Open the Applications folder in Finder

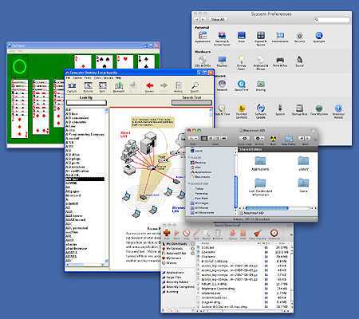(x=260, y=163)
